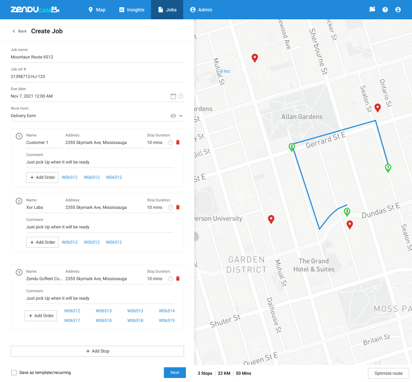The width and height of the screenshot is (412, 382).
Task: Open order W06519 link
Action: (167, 320)
